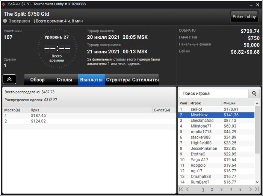Viewport: 263px width, 196px height.
Task: Go to previous page of players
Action: 187,189
